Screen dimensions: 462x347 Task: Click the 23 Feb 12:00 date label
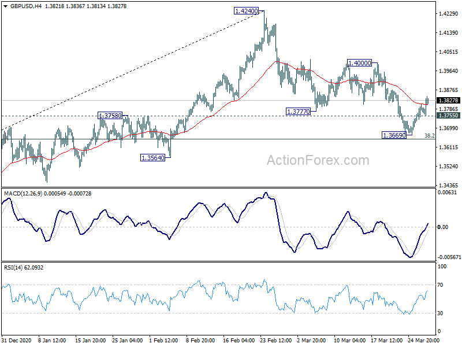point(276,341)
